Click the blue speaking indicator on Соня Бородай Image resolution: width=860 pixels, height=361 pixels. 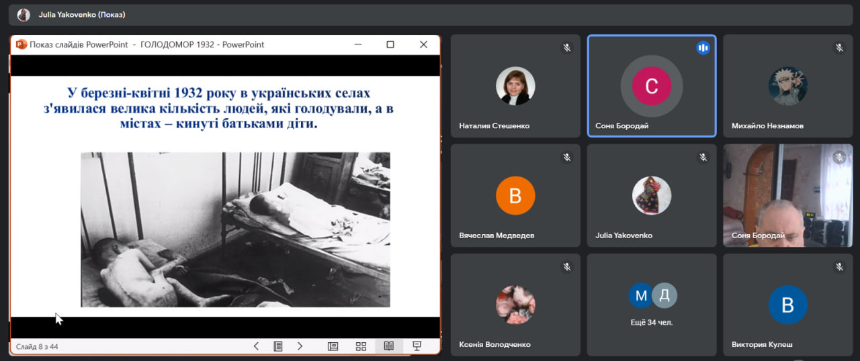click(703, 48)
